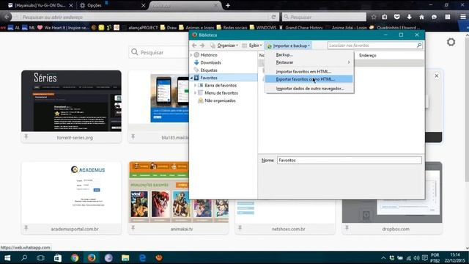Open Microsoft Edge from the taskbar

142,257
